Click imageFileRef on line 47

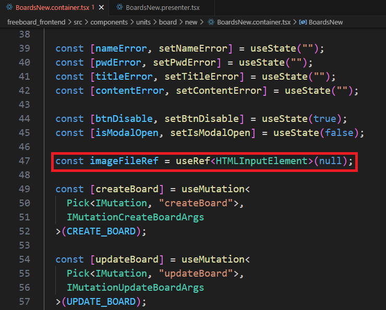click(124, 161)
